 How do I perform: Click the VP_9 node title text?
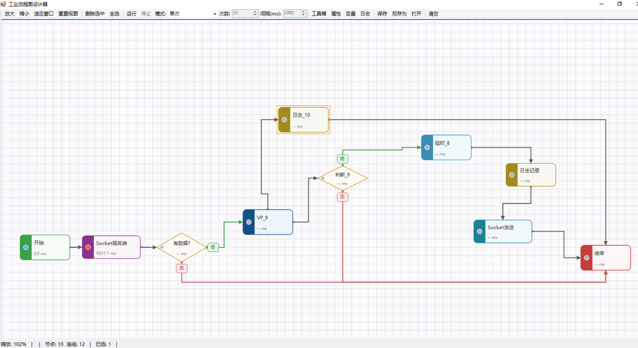262,217
